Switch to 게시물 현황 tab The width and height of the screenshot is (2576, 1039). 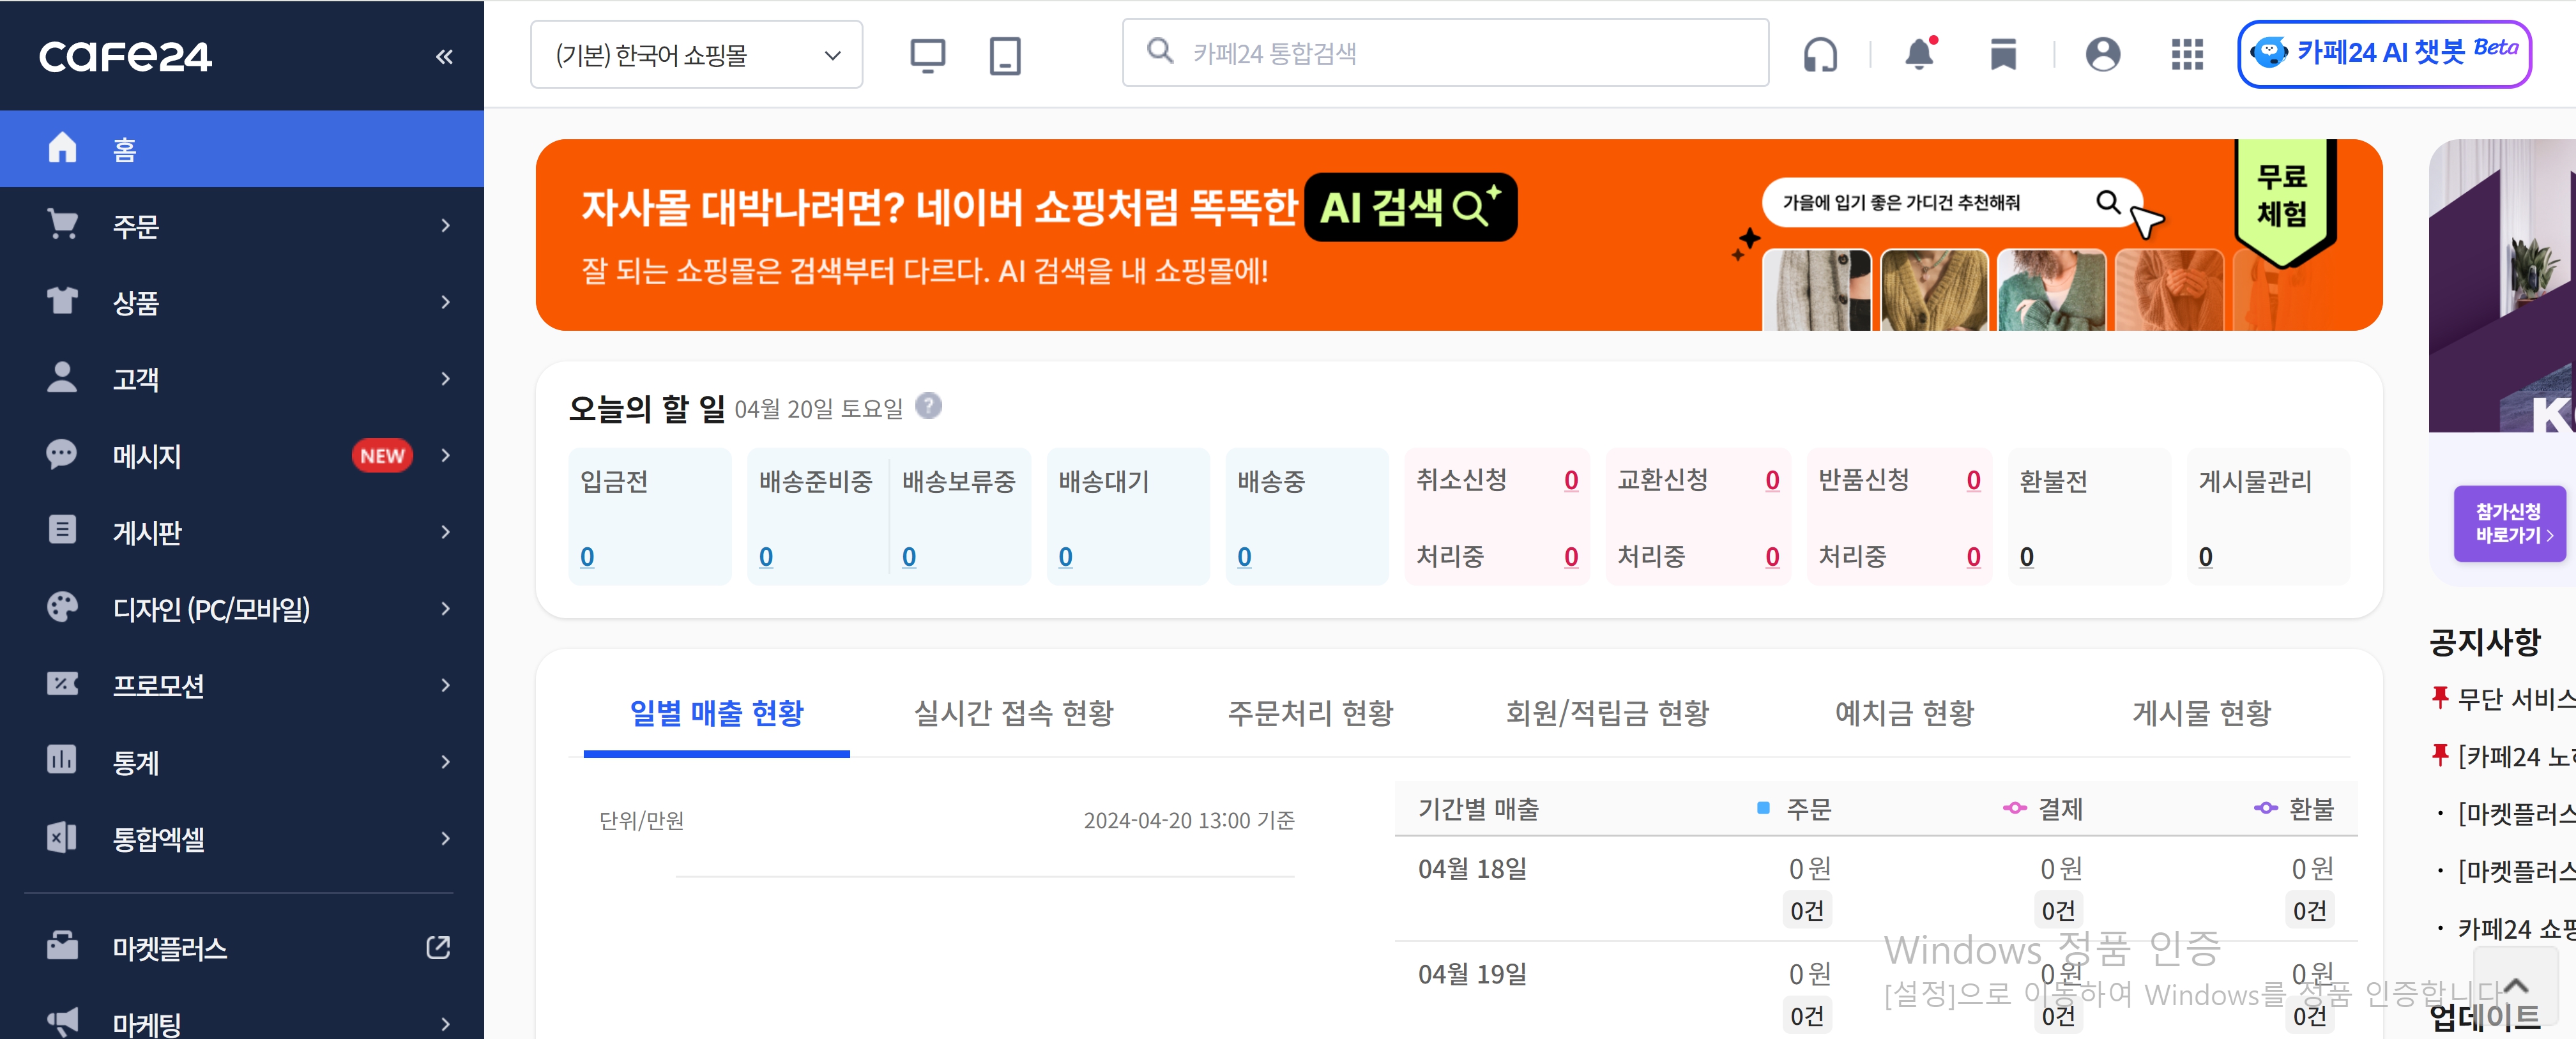(2201, 713)
